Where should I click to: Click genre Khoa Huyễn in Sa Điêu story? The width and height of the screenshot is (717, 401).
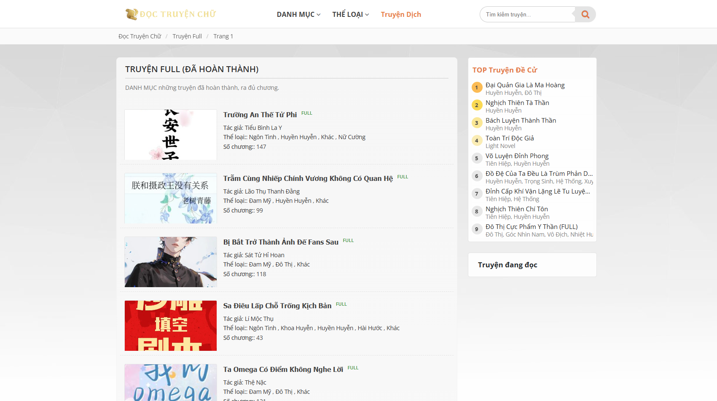pyautogui.click(x=297, y=328)
